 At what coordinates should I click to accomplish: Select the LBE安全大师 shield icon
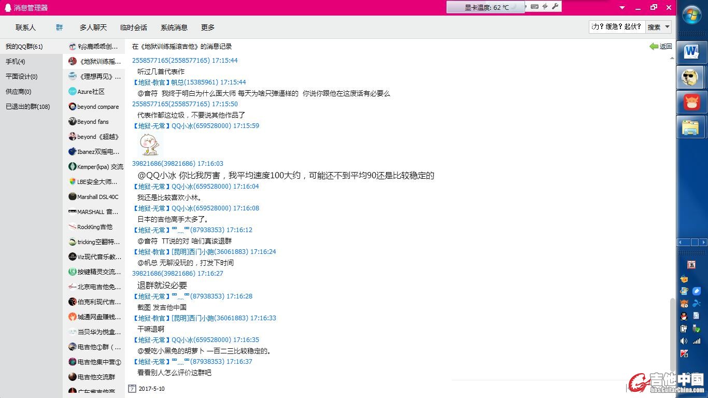[x=73, y=181]
